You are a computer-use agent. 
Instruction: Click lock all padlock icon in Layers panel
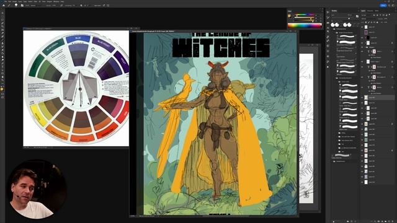(377, 22)
